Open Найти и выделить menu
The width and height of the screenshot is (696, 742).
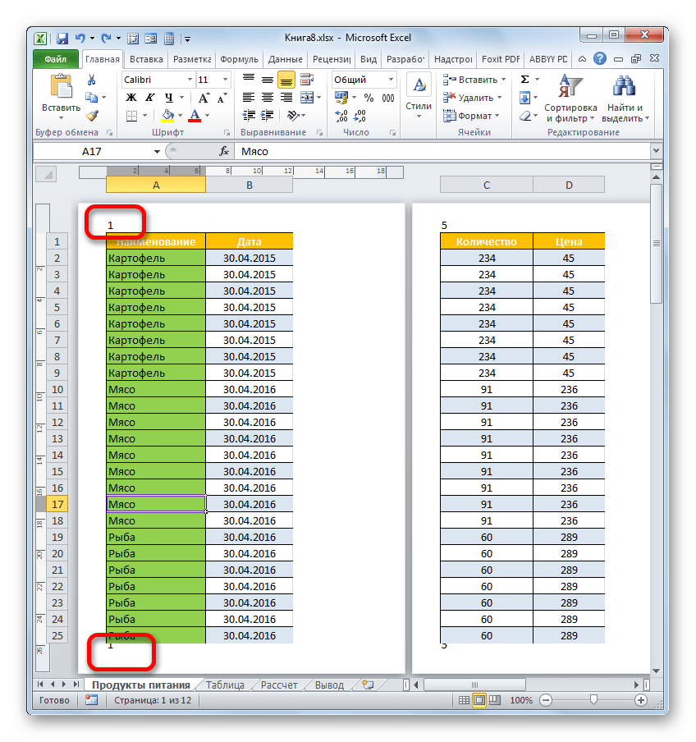[x=625, y=98]
